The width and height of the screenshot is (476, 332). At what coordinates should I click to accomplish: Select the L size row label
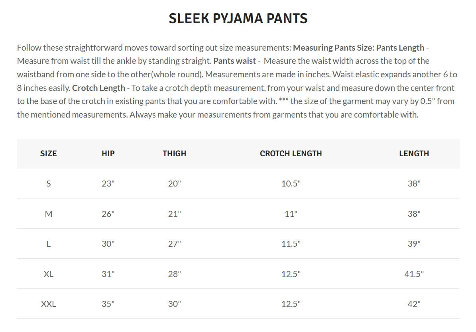click(49, 244)
